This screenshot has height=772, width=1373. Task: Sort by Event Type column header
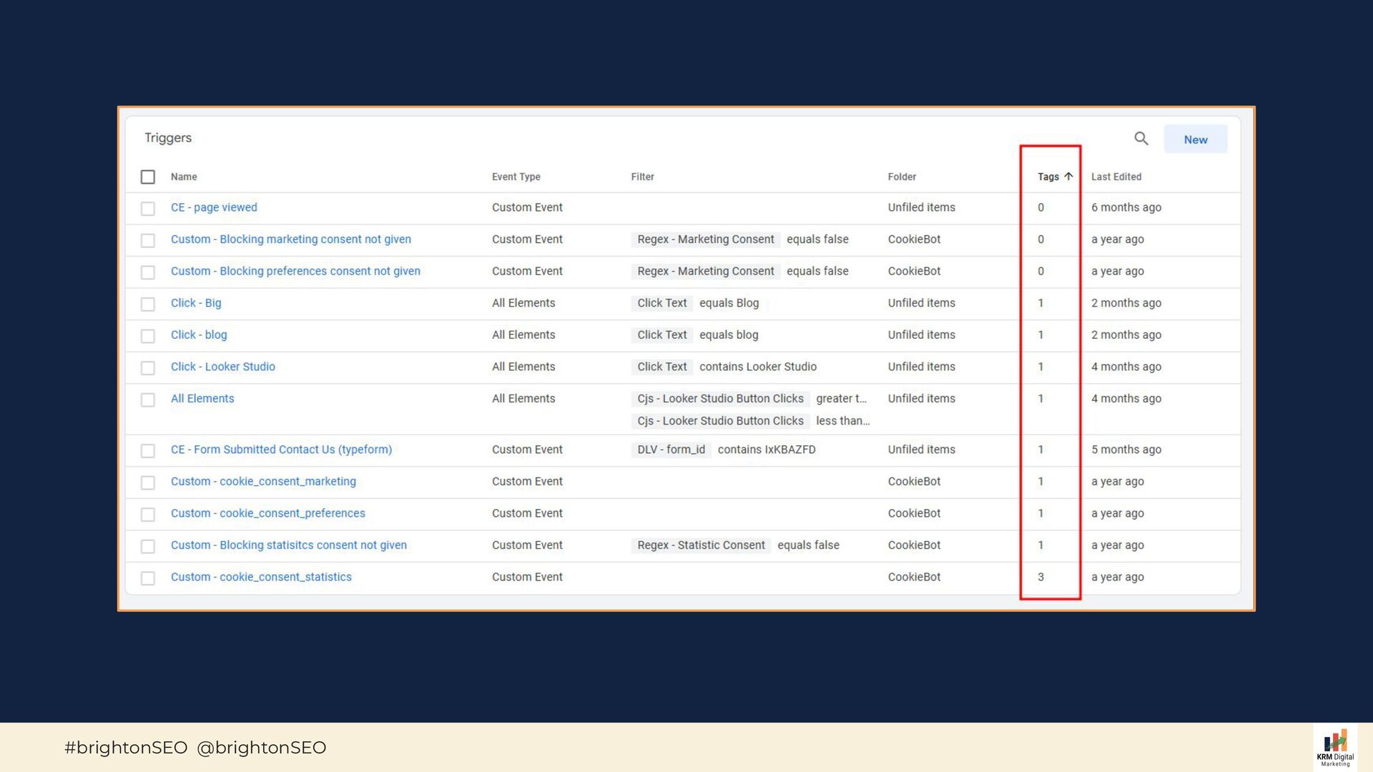tap(516, 177)
